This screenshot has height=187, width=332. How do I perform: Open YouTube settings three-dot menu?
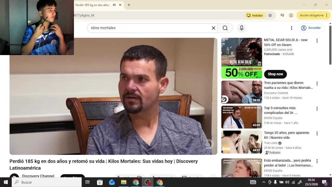pos(292,28)
